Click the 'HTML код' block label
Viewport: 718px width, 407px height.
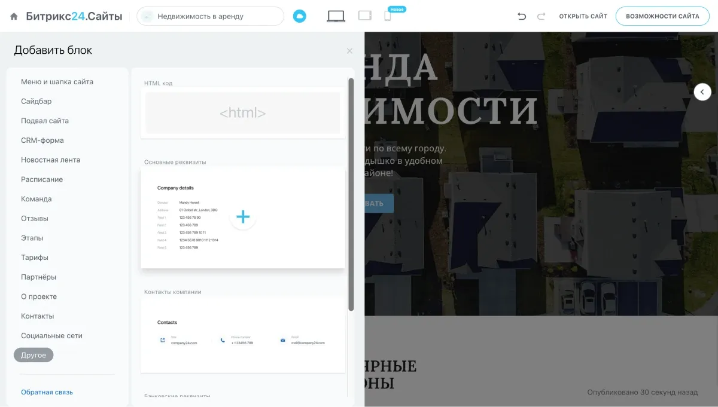click(158, 83)
